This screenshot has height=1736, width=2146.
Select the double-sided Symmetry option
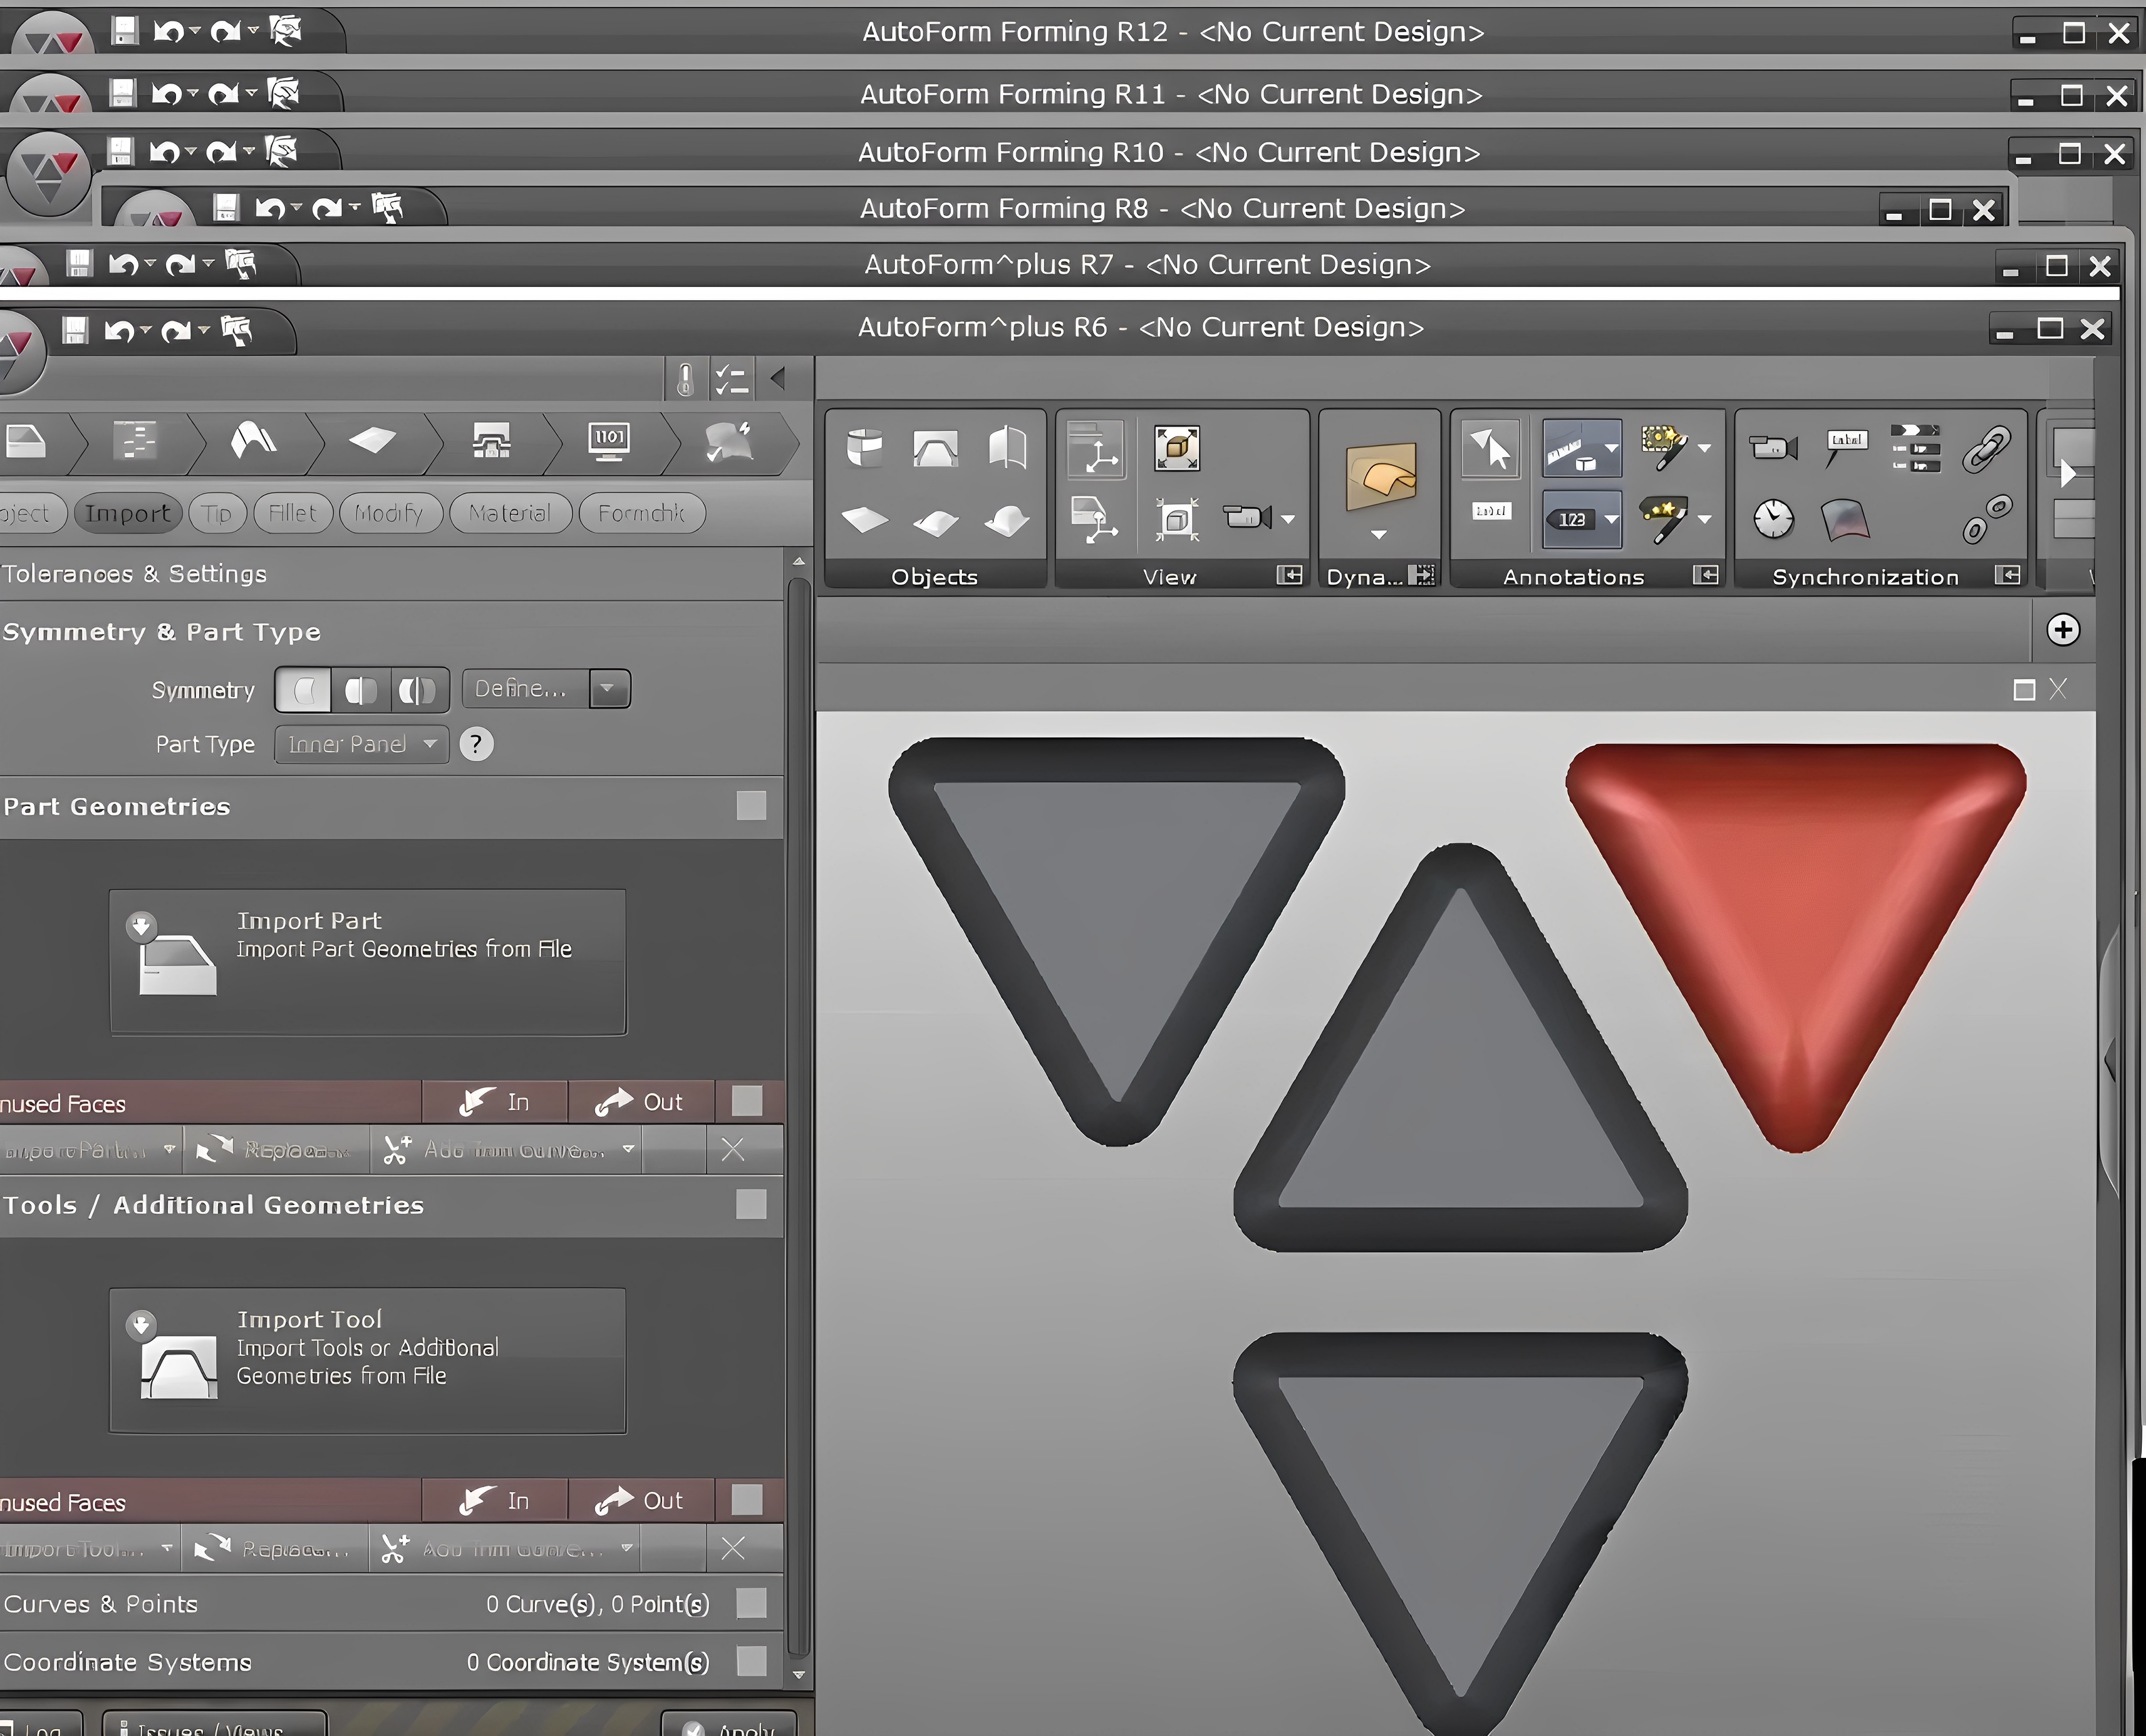418,690
